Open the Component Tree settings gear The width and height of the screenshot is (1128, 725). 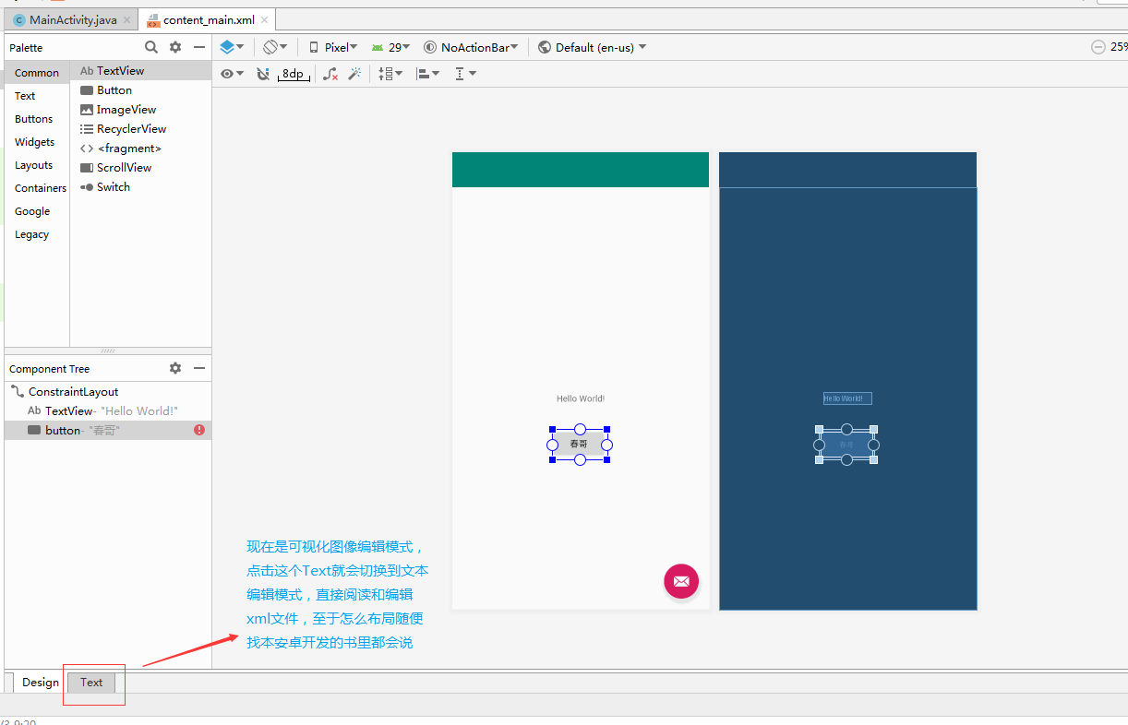pos(174,368)
